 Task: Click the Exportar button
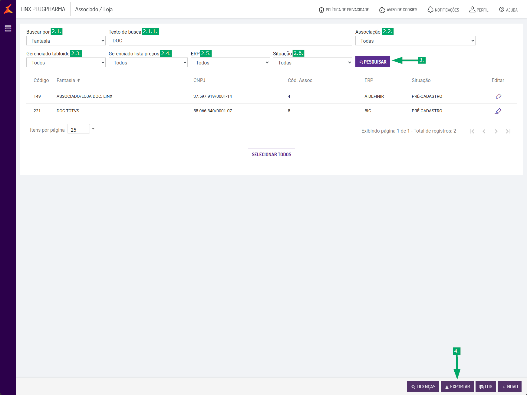(x=457, y=387)
